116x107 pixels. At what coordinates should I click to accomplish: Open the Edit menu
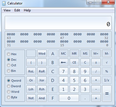point(17,10)
